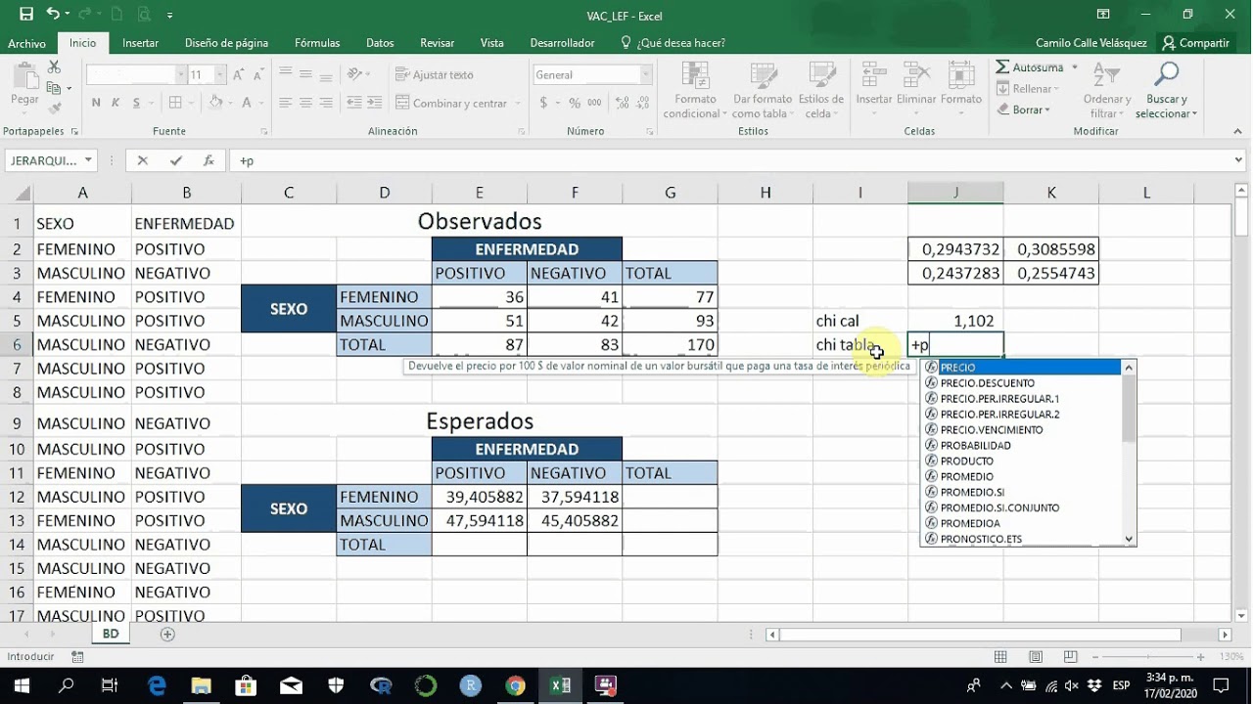This screenshot has width=1253, height=704.
Task: Open Customize Quick Access Toolbar dropdown
Action: tap(169, 16)
